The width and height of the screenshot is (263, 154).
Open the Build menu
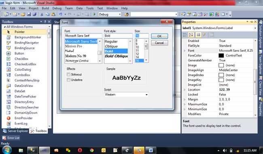(x=45, y=8)
